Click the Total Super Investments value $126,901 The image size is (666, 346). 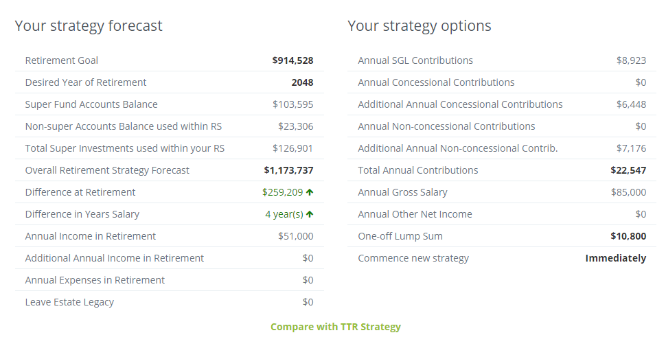pos(292,148)
